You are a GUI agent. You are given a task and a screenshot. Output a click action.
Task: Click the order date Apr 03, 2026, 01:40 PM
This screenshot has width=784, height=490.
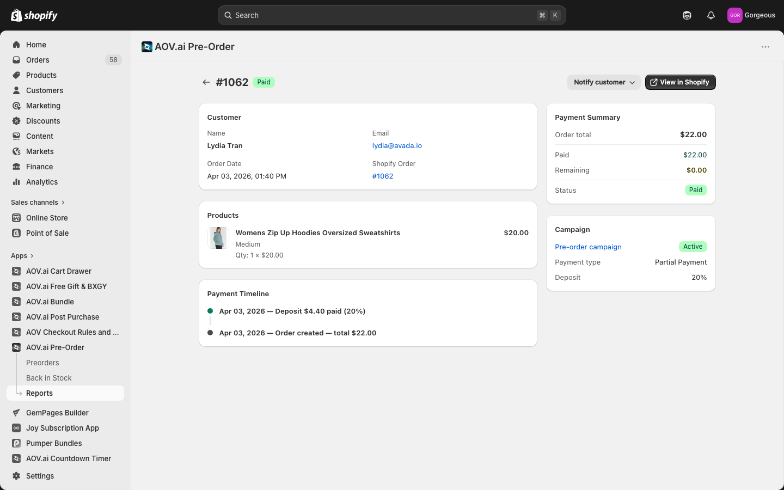(247, 176)
